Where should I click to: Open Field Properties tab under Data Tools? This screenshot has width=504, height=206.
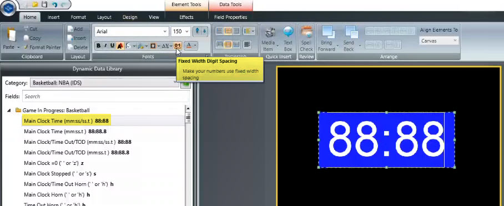point(231,17)
